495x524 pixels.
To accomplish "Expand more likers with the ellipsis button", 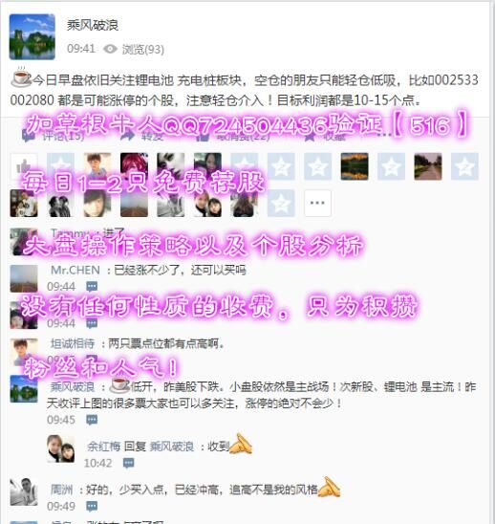I will (x=317, y=203).
